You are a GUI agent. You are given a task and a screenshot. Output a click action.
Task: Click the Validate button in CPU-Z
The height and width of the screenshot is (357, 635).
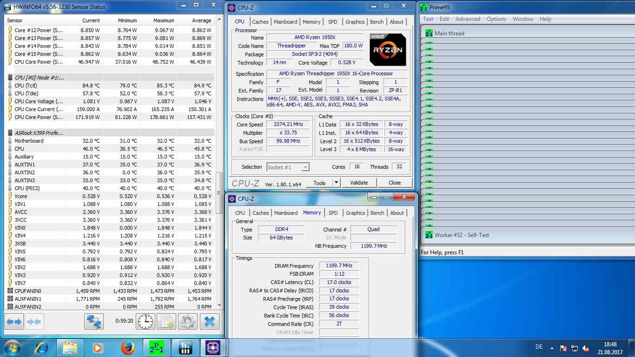click(x=359, y=183)
